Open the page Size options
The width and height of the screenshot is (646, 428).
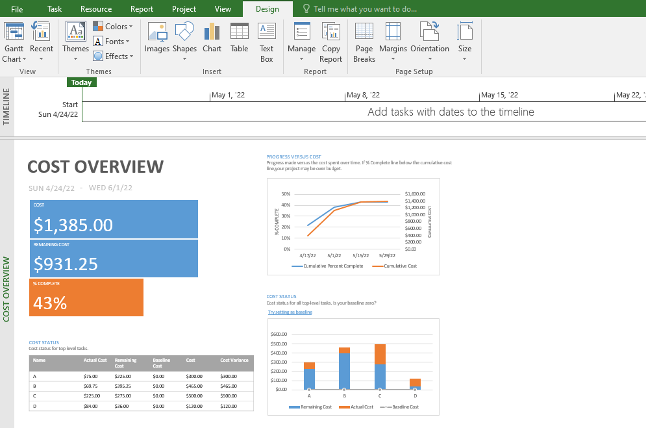465,40
